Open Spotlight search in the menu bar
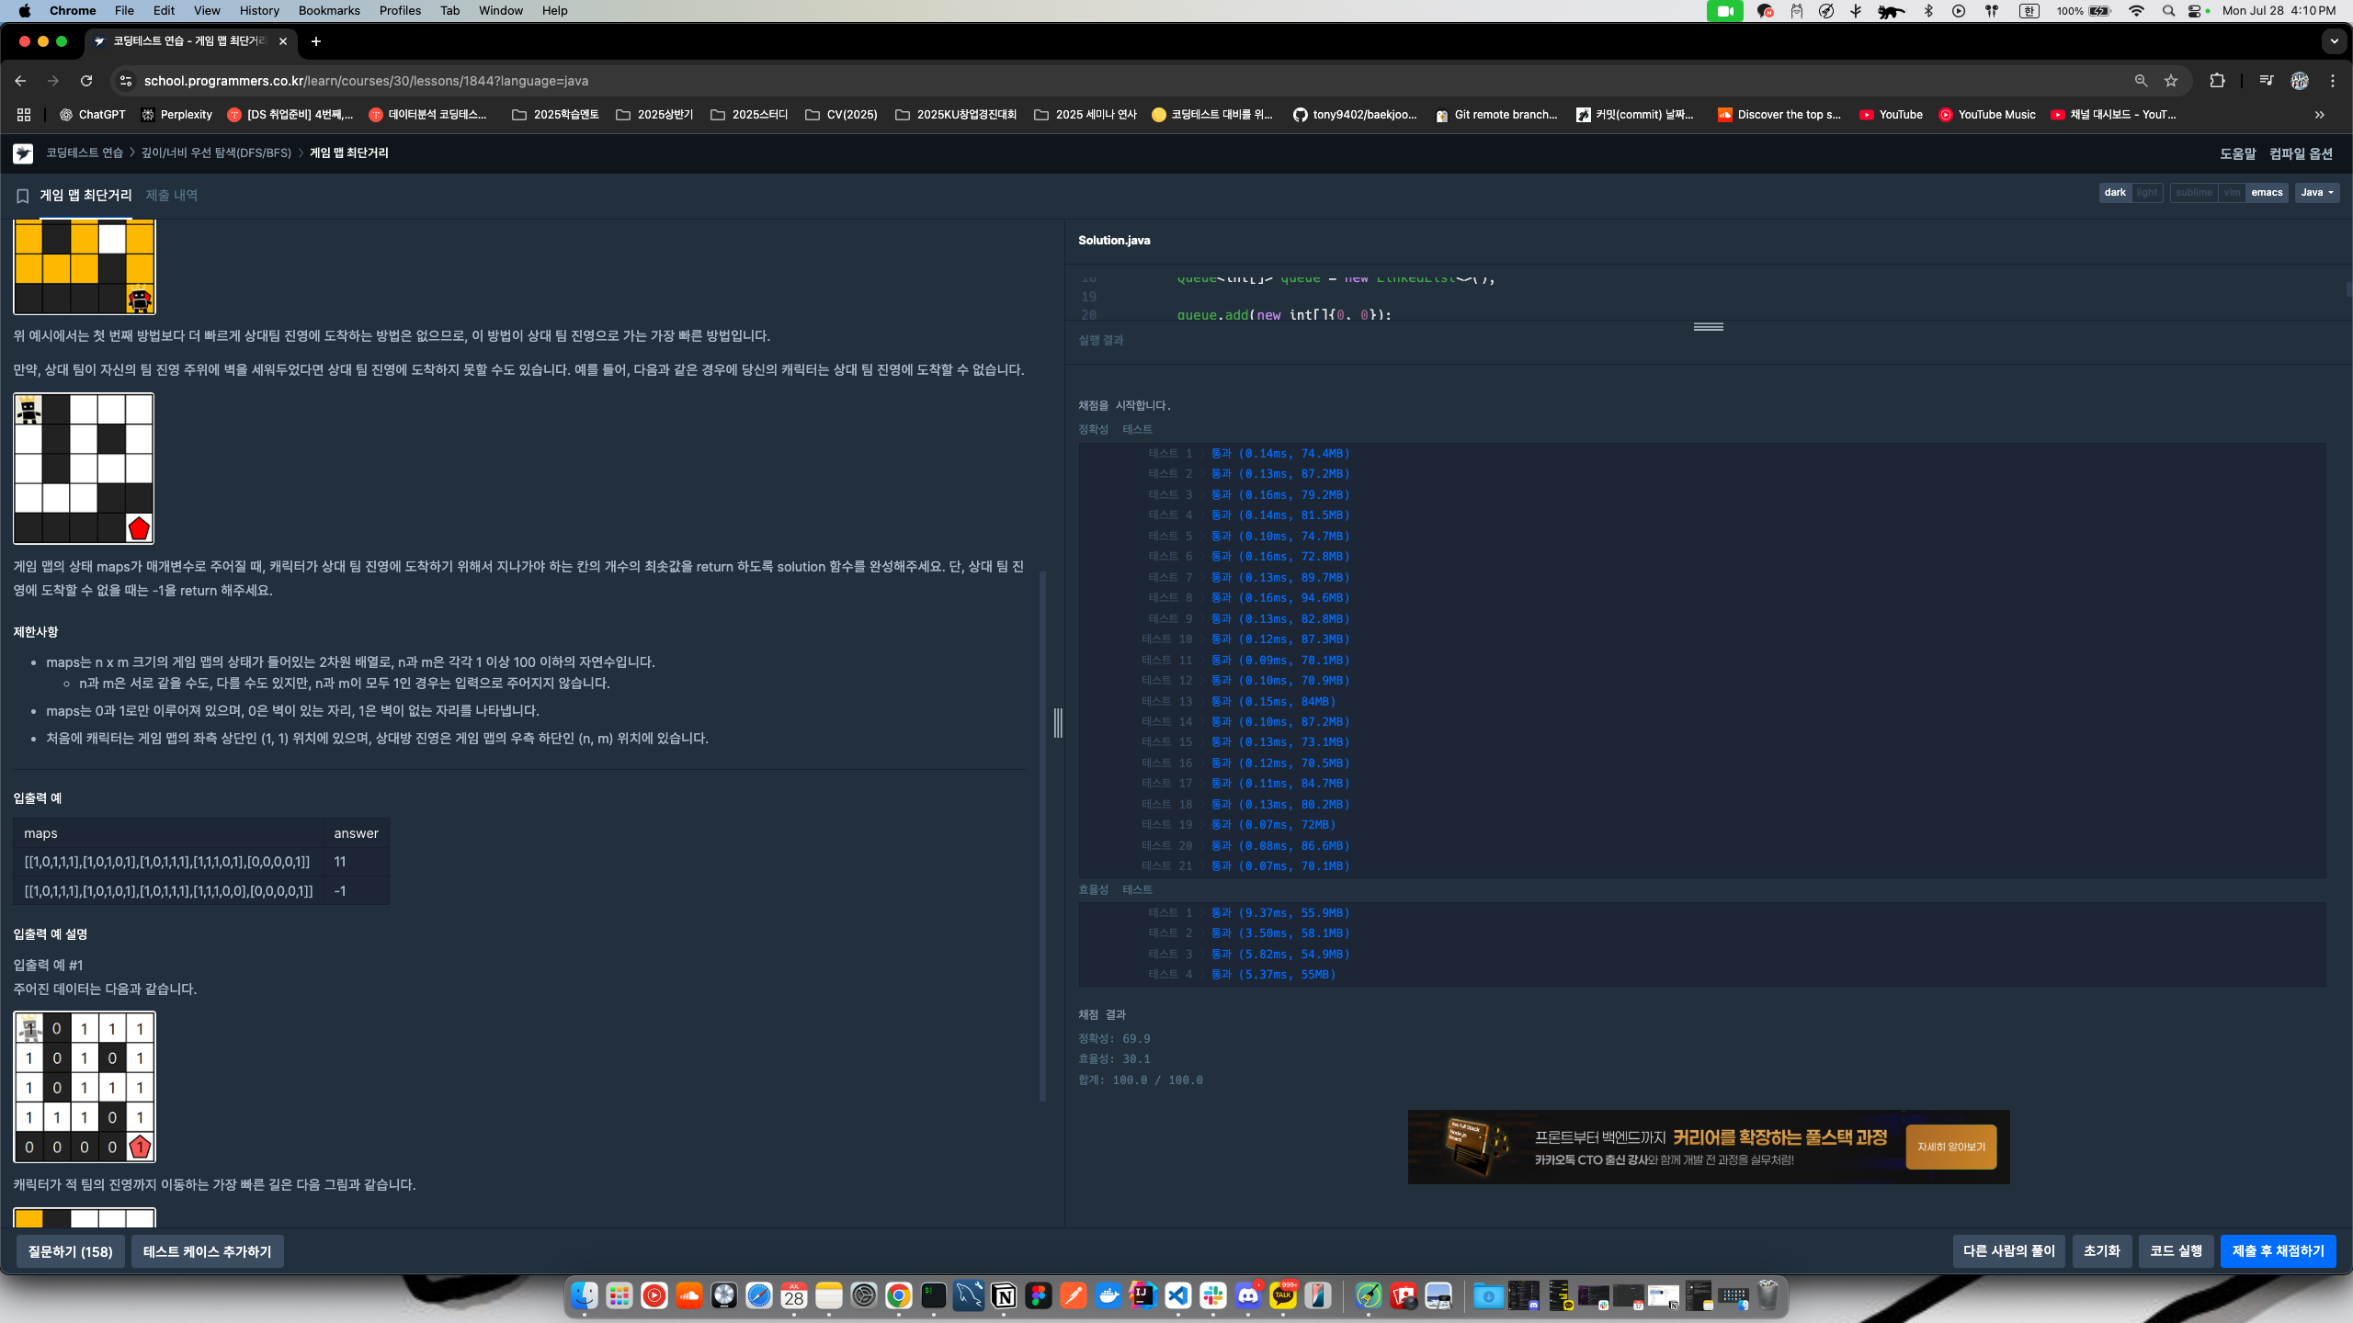 [x=2168, y=11]
